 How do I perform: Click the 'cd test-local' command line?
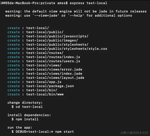(x=27, y=107)
